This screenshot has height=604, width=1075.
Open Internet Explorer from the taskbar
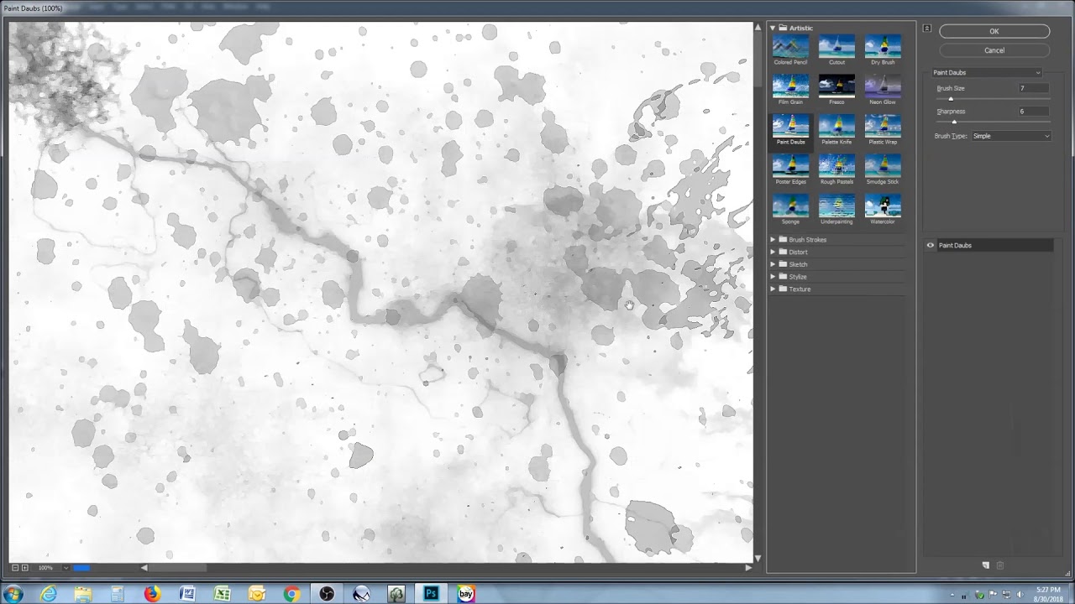[49, 594]
